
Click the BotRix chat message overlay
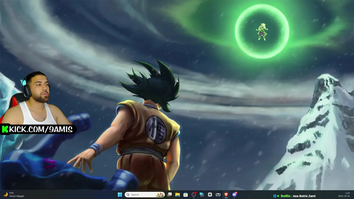pyautogui.click(x=295, y=196)
